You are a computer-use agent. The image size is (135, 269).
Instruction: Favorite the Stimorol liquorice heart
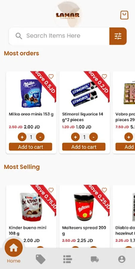[x=104, y=76]
